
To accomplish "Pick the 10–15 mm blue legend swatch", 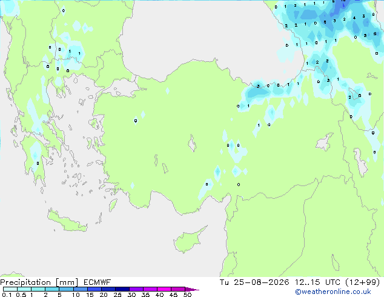I will point(80,289).
